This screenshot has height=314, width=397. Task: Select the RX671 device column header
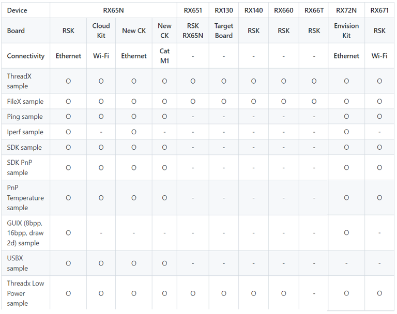(x=379, y=10)
